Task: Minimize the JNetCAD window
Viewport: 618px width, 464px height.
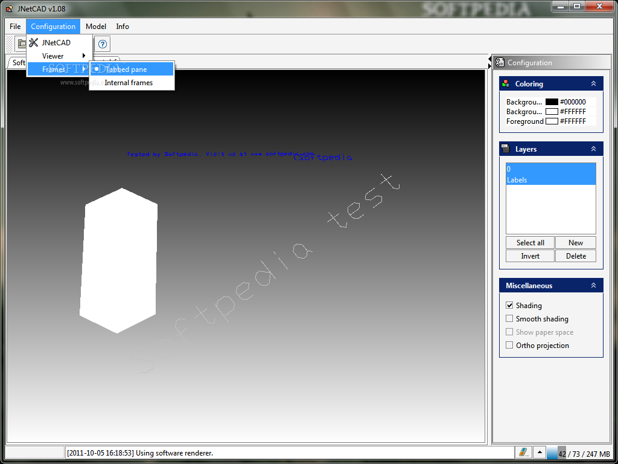Action: 561,6
